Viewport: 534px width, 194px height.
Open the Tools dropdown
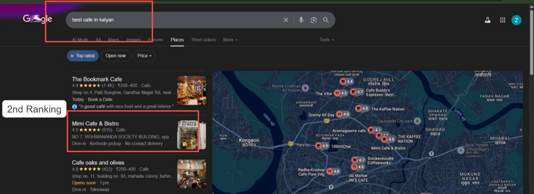tap(326, 40)
